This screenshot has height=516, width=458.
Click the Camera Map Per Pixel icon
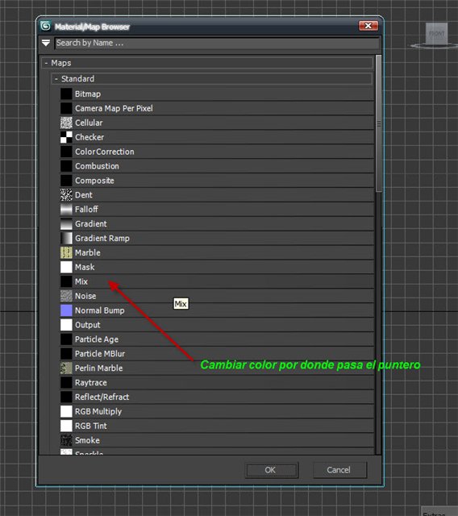[x=66, y=108]
